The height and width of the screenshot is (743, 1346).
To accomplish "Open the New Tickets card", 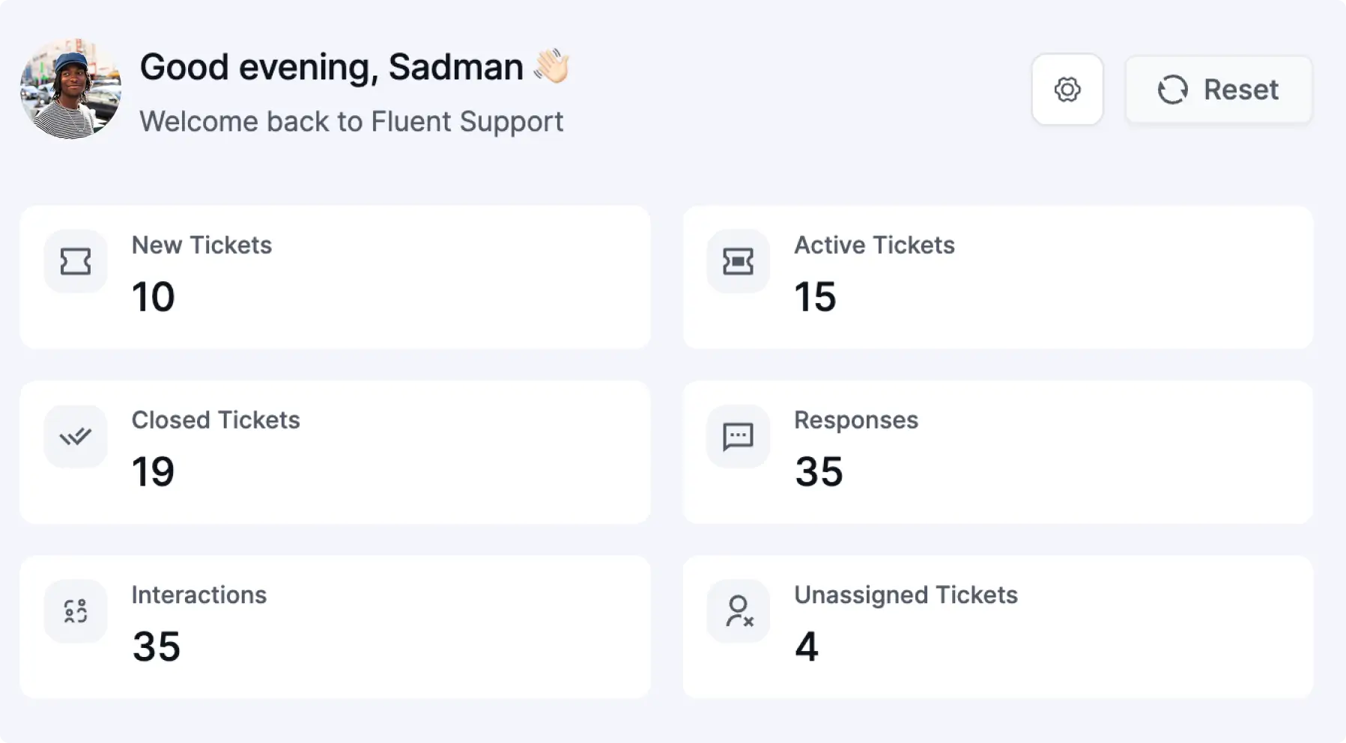I will tap(336, 278).
